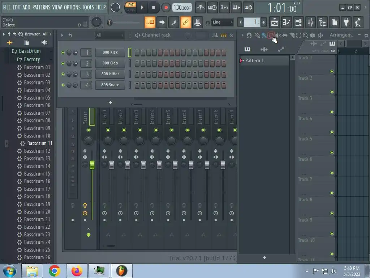
Task: Mute the 808 Kick channel
Action: pos(63,52)
